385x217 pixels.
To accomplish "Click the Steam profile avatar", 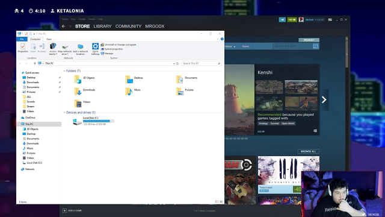I will pos(301,20).
